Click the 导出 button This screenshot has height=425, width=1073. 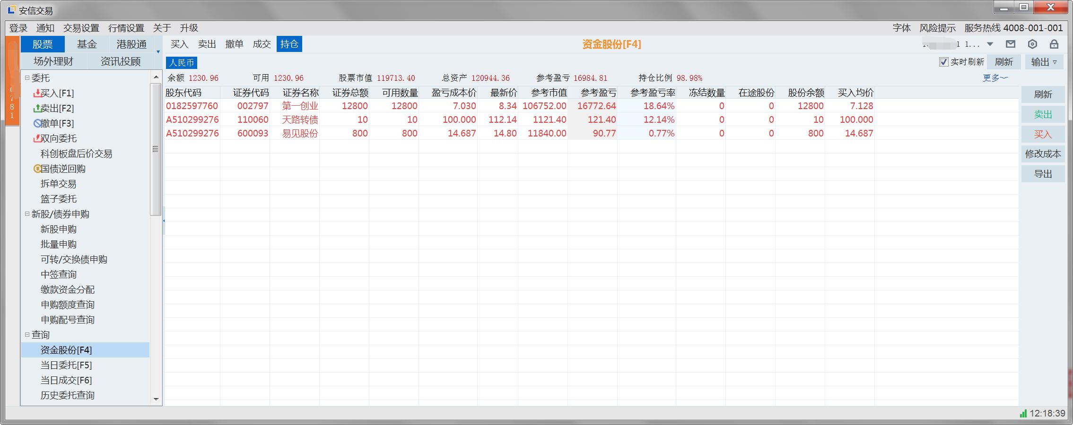(x=1043, y=174)
